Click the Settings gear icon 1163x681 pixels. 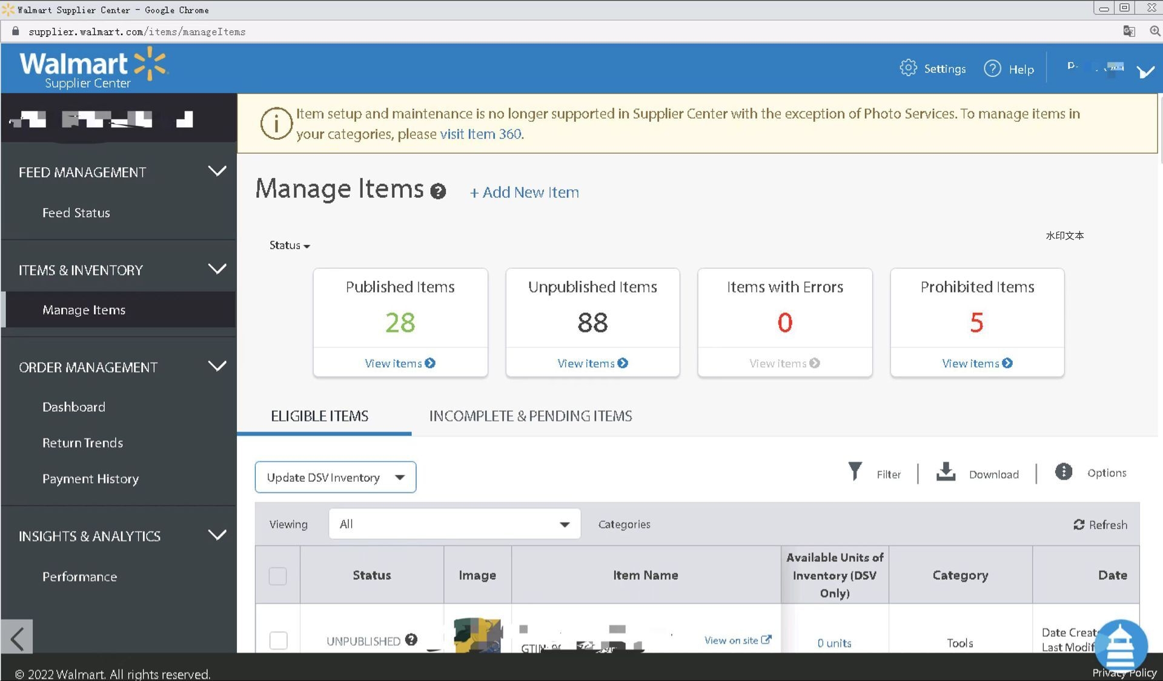click(908, 68)
